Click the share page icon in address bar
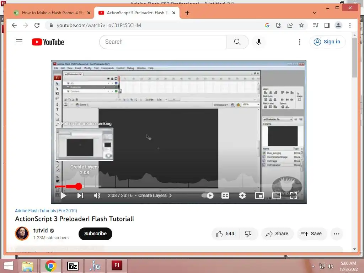 [290, 25]
